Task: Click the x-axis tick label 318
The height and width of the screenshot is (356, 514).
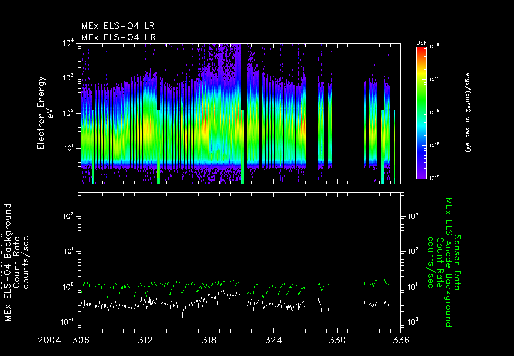Action: (209, 340)
